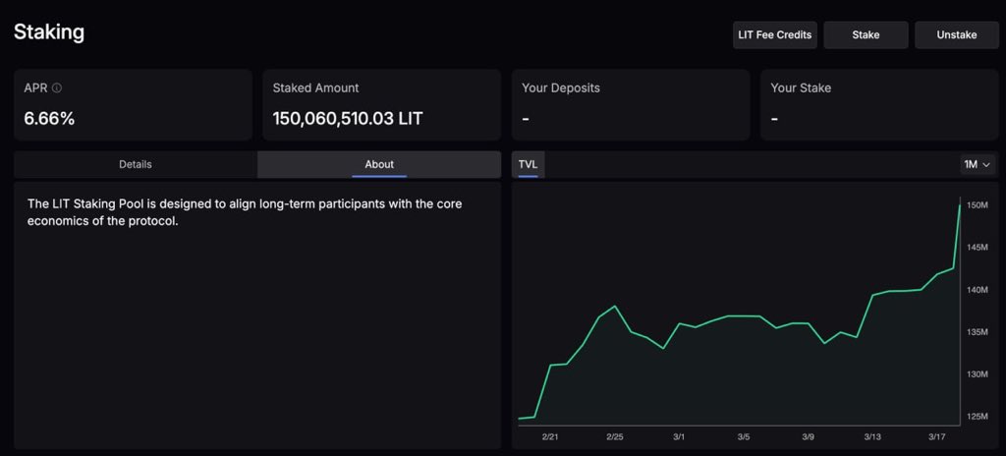Expand the 1M timeframe dropdown

(x=978, y=164)
